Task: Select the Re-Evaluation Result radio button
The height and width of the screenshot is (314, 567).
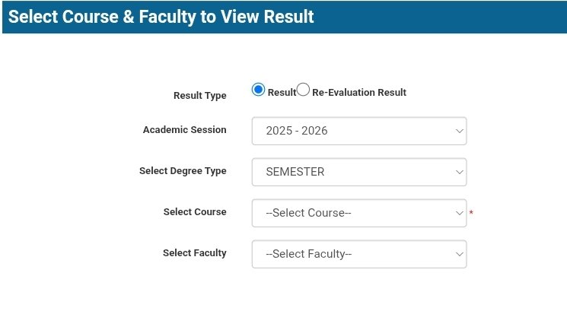Action: 303,90
